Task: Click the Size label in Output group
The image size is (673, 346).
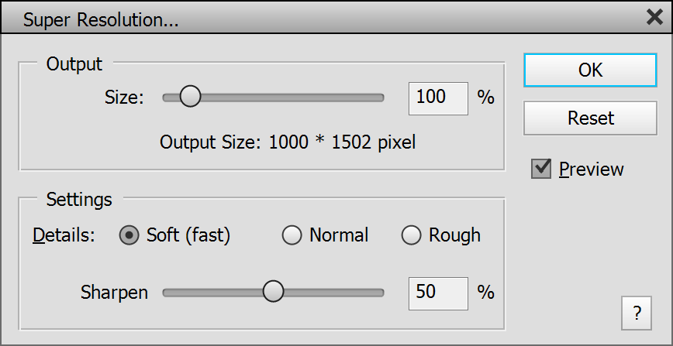Action: (x=124, y=98)
